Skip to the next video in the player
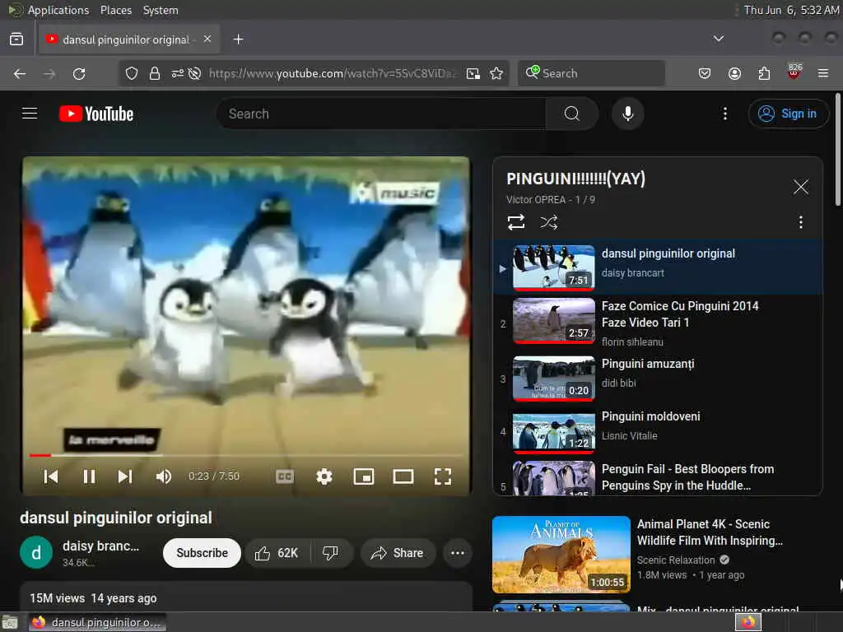The height and width of the screenshot is (632, 843). pos(125,476)
